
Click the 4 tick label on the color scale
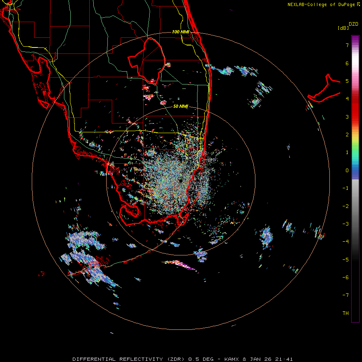(x=347, y=99)
